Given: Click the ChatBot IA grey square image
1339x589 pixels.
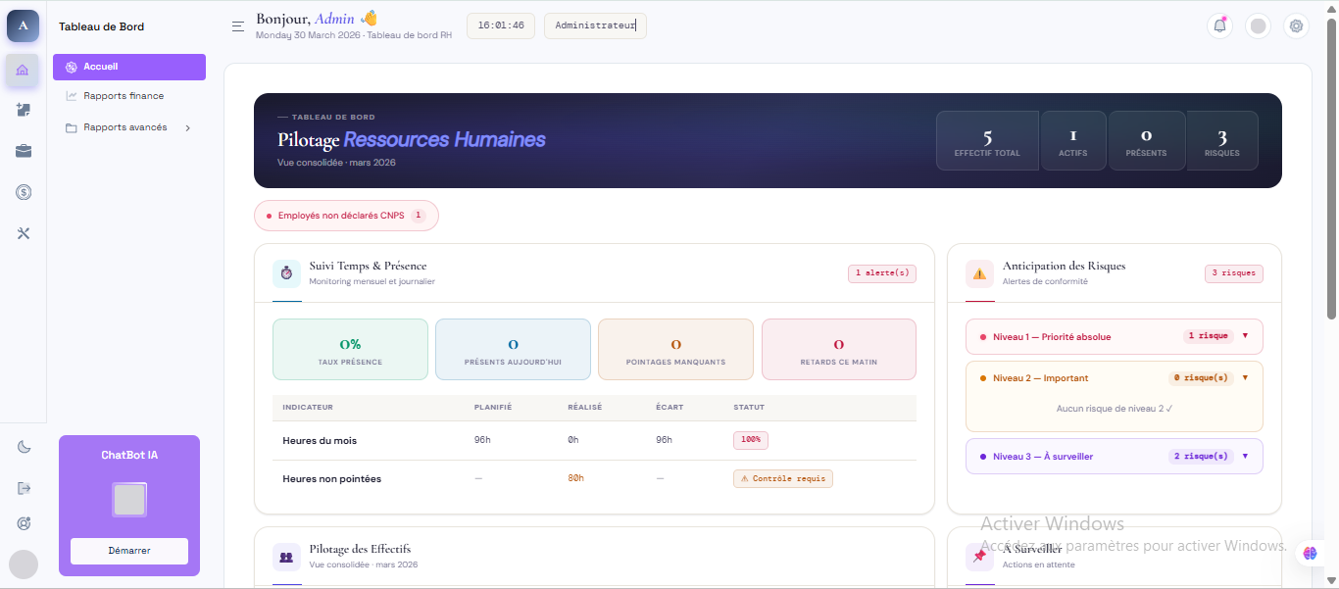Looking at the screenshot, I should [129, 500].
